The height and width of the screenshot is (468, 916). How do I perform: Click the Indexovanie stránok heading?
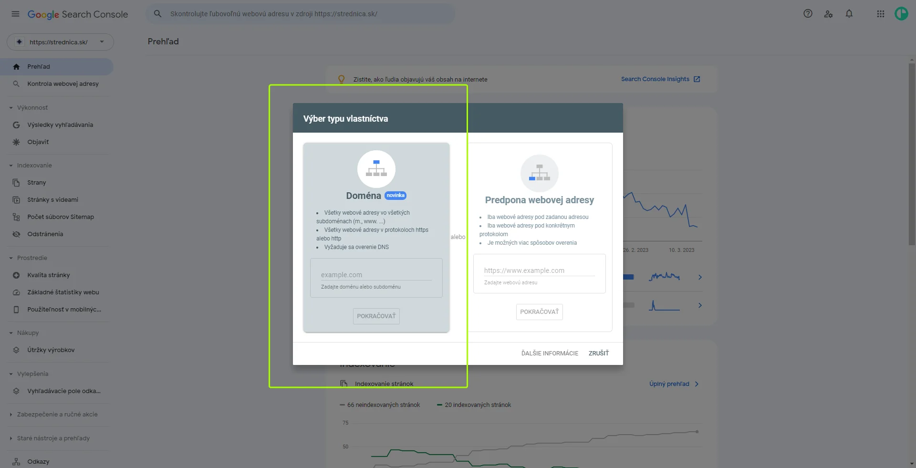(384, 384)
